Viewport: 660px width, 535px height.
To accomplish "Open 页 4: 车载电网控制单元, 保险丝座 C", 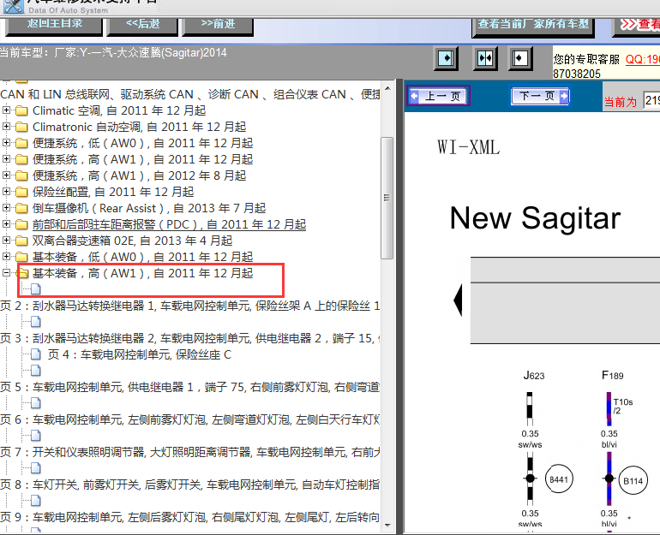I will point(140,354).
